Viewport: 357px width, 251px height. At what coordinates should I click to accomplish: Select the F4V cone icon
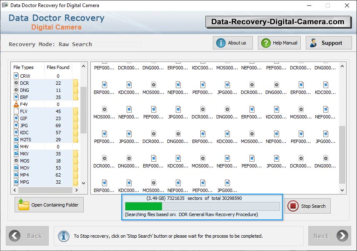(x=16, y=104)
